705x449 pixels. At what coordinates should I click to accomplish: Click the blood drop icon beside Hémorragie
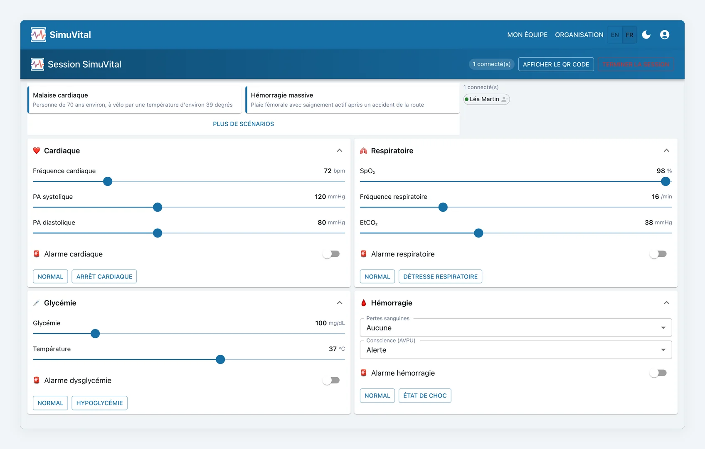[364, 303]
